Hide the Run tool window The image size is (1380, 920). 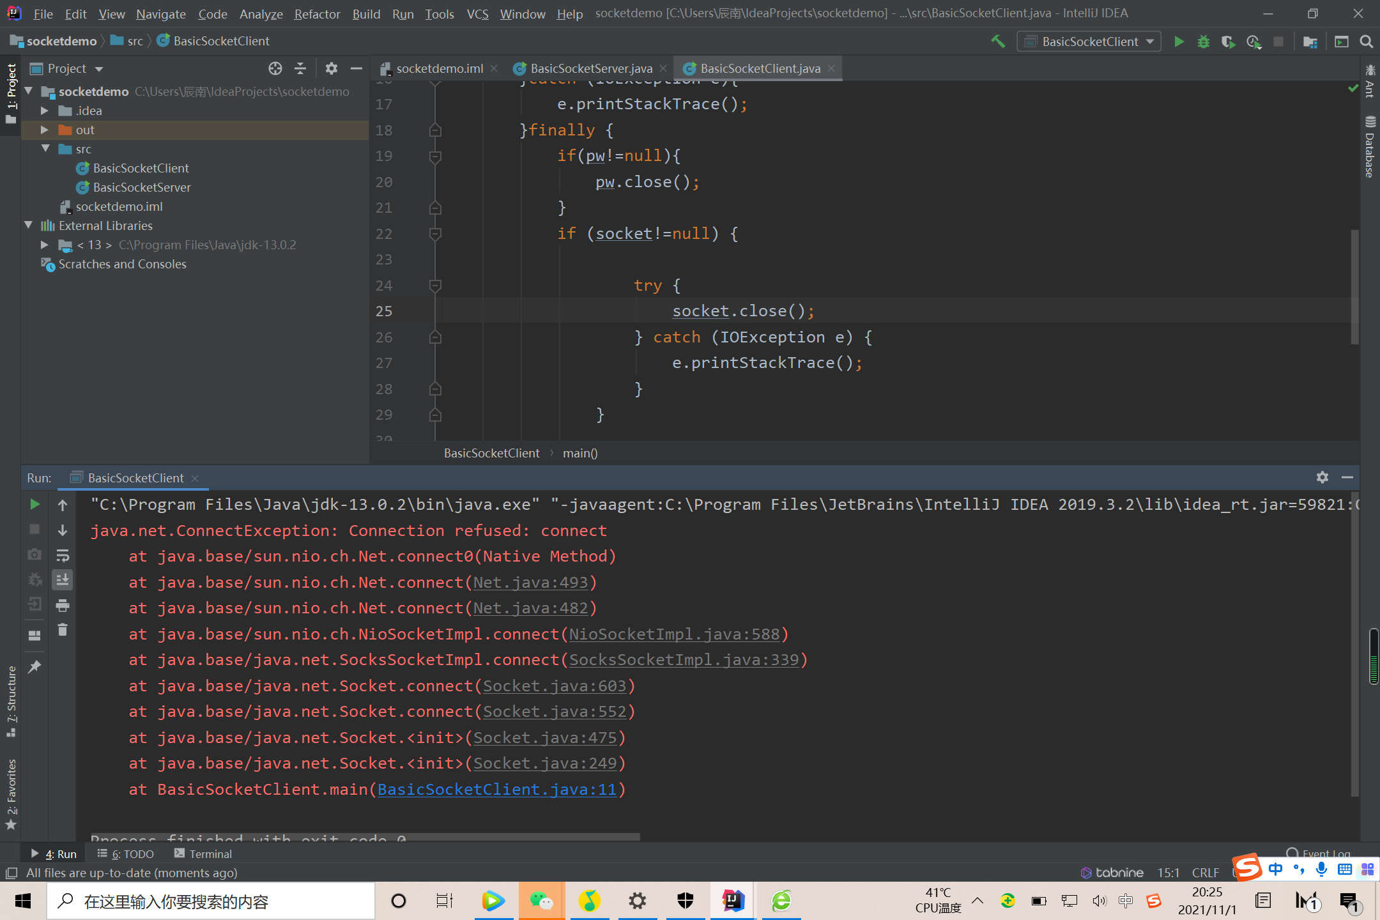pos(1347,477)
